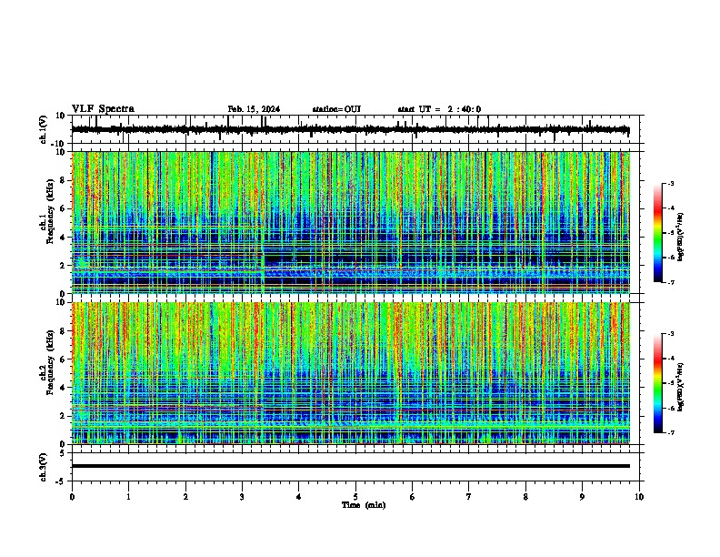720x557 pixels.
Task: Select the date text "Feb. 15, 2024"
Action: [254, 109]
